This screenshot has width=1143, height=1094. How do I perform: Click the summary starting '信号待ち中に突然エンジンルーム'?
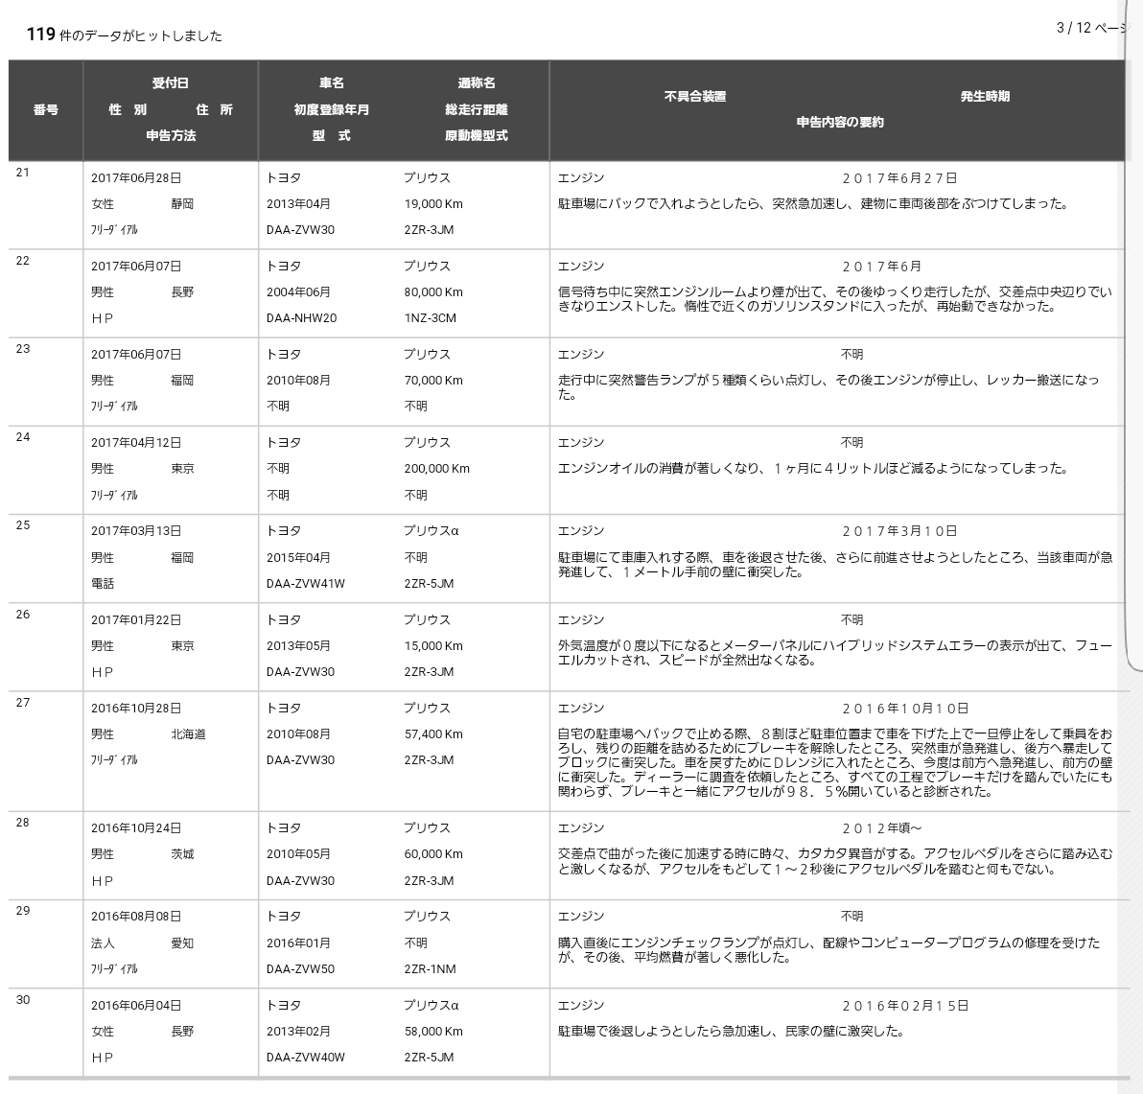coord(834,299)
